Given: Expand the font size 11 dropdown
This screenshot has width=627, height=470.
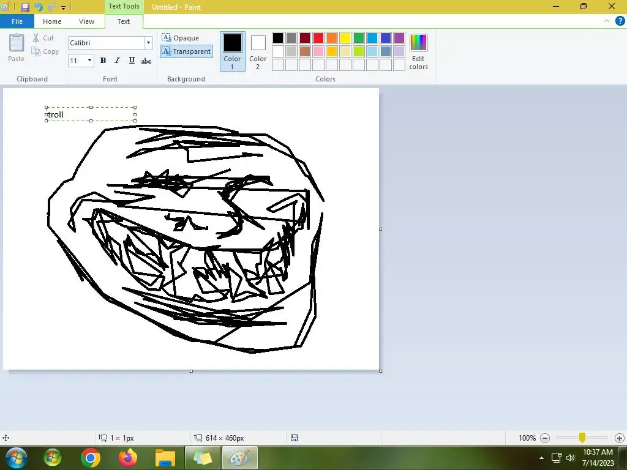Looking at the screenshot, I should [89, 61].
